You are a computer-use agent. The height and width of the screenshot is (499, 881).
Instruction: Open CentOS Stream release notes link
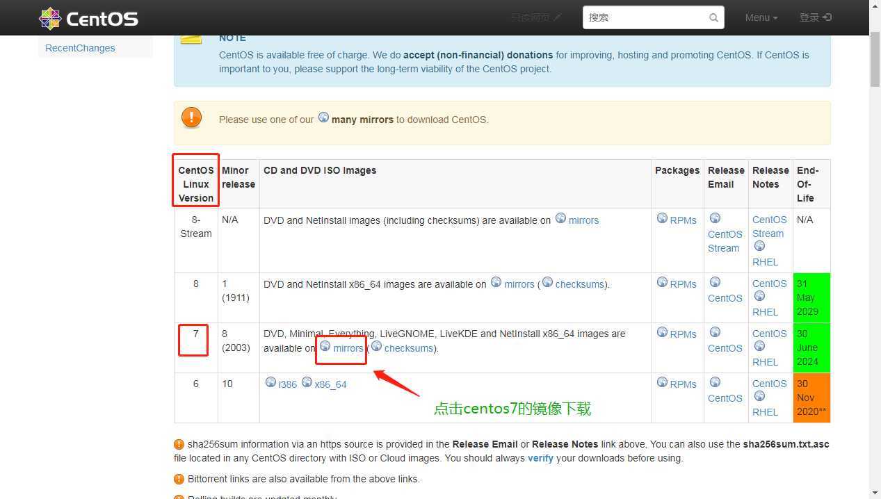click(769, 227)
